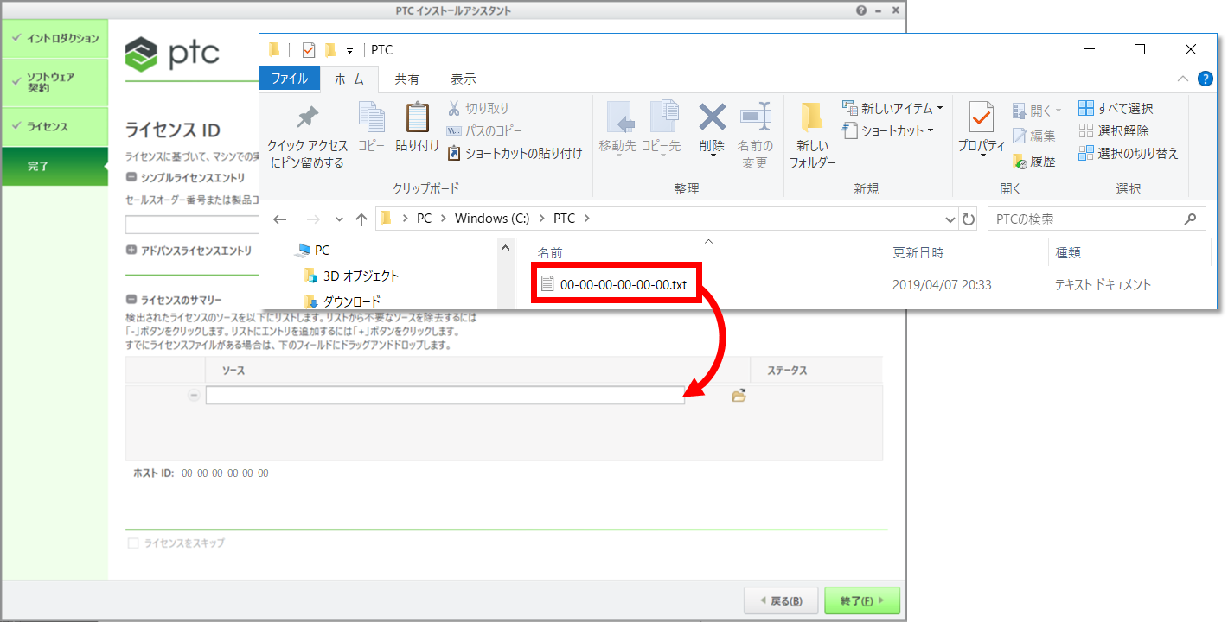
Task: Click the browse folder icon beside source field
Action: point(739,396)
